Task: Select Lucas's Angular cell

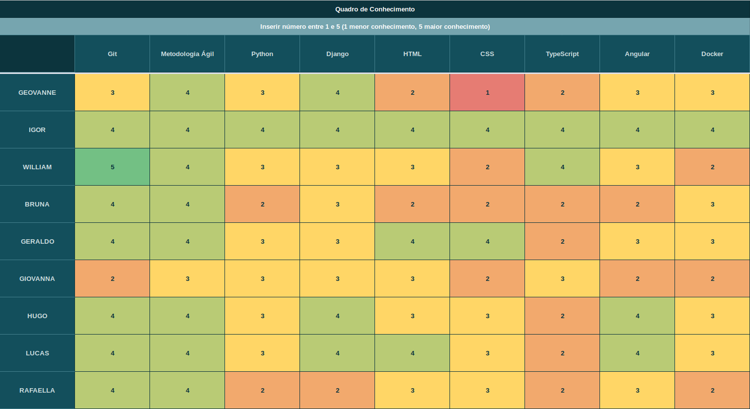Action: tap(637, 353)
